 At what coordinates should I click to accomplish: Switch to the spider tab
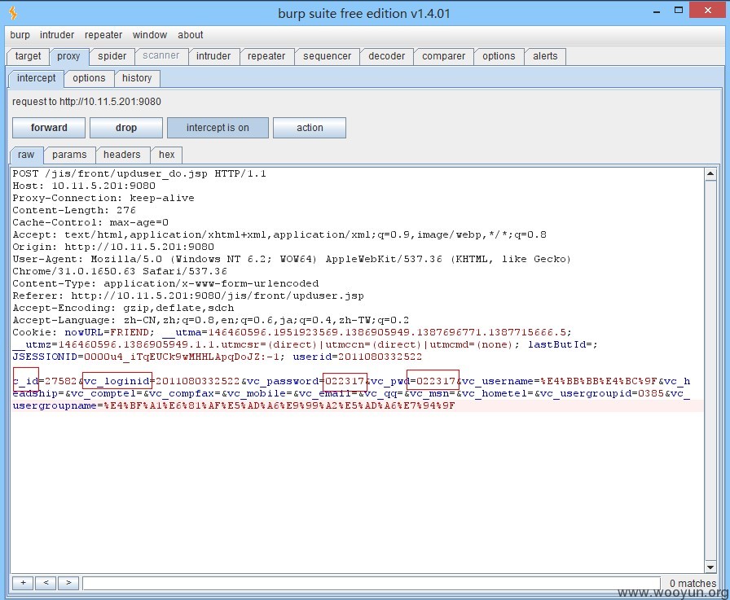[112, 56]
